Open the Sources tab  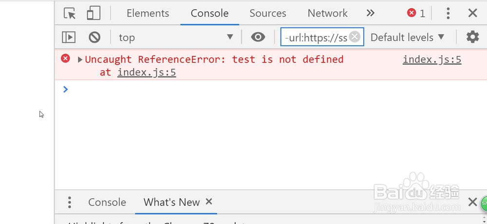268,13
